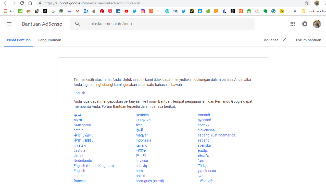
Task: Select the slovenčina forum link
Action: pyautogui.click(x=206, y=130)
